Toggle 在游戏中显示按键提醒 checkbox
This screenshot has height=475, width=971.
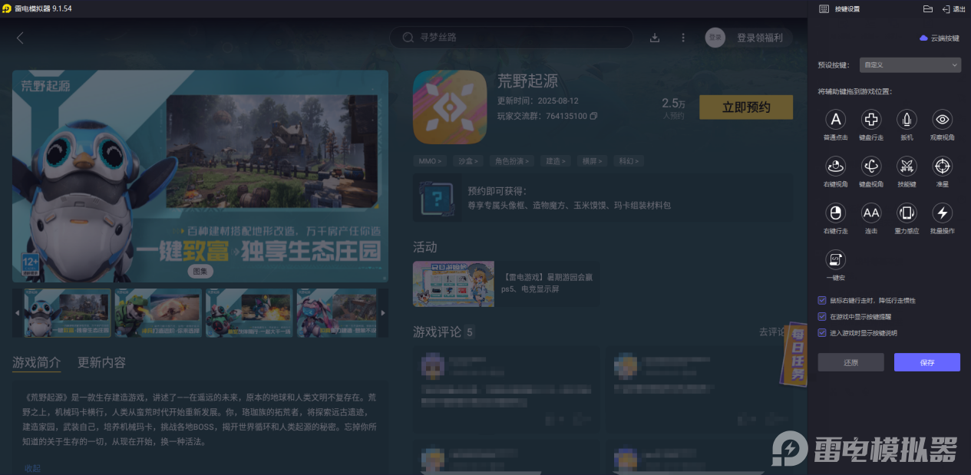pos(822,316)
